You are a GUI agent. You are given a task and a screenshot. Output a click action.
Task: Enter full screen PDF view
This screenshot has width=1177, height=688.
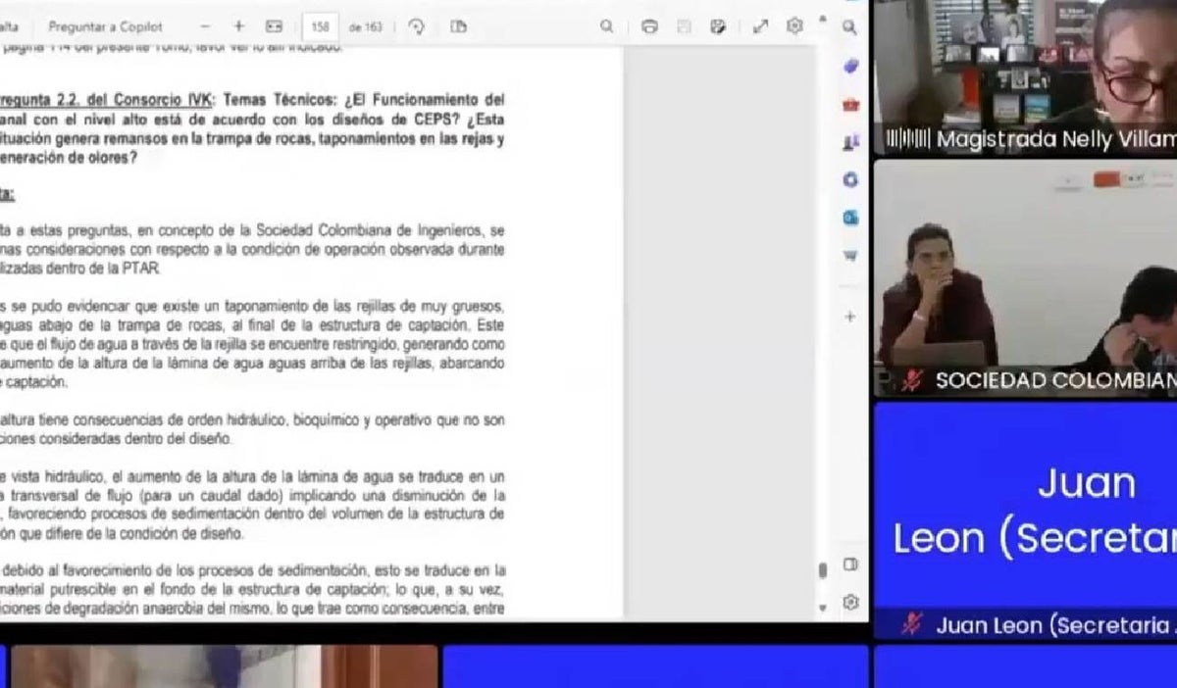(760, 26)
